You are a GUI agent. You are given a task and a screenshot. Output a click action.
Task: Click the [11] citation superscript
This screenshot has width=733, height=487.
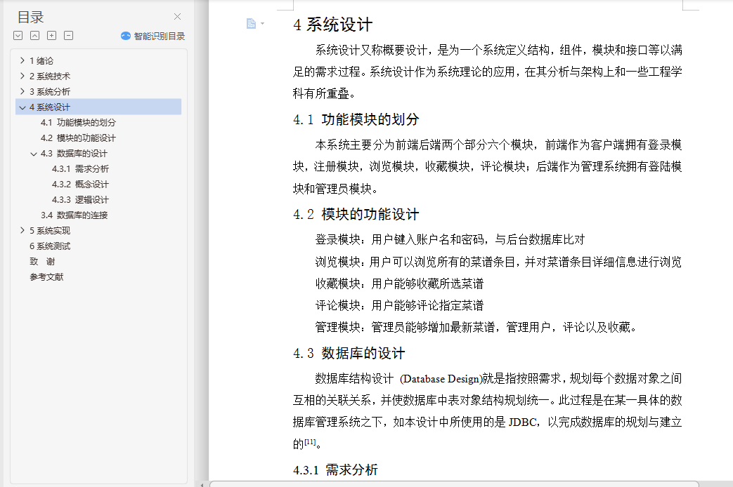click(311, 441)
